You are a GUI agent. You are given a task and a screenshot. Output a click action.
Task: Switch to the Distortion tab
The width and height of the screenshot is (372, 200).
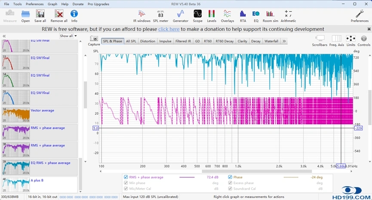pos(148,41)
